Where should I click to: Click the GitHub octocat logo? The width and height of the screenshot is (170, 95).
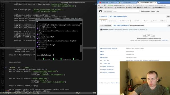100,11
